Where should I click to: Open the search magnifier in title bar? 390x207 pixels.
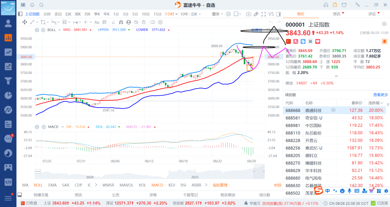(41, 5)
